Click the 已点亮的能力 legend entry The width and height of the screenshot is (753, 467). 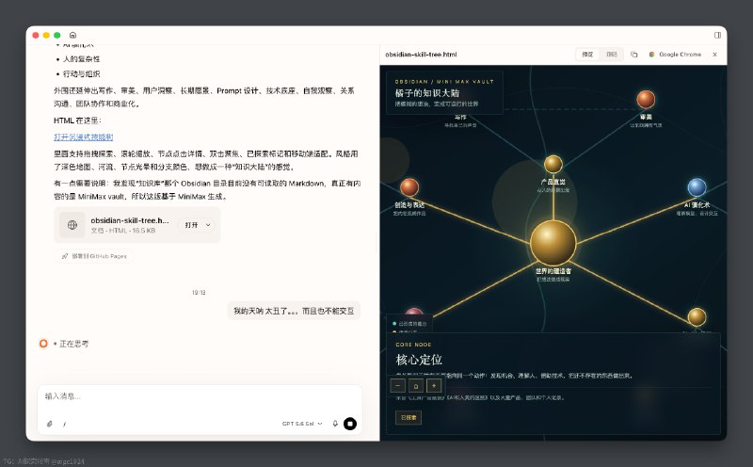point(410,323)
